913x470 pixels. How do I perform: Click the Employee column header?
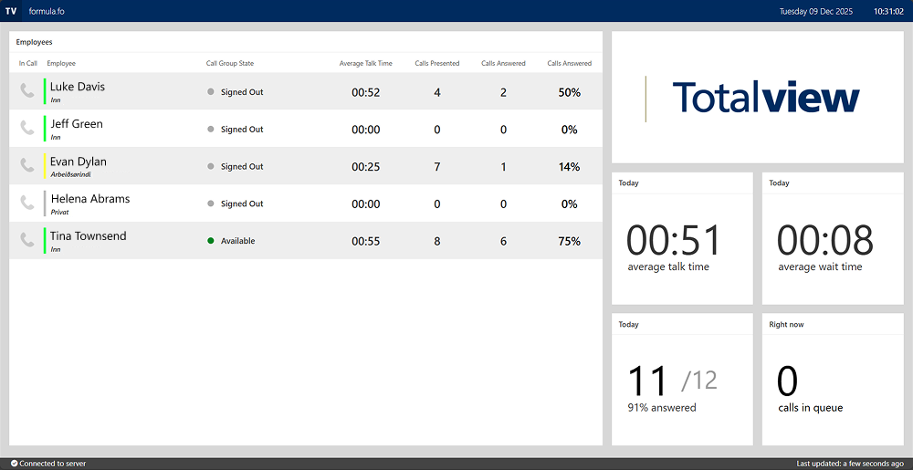61,63
